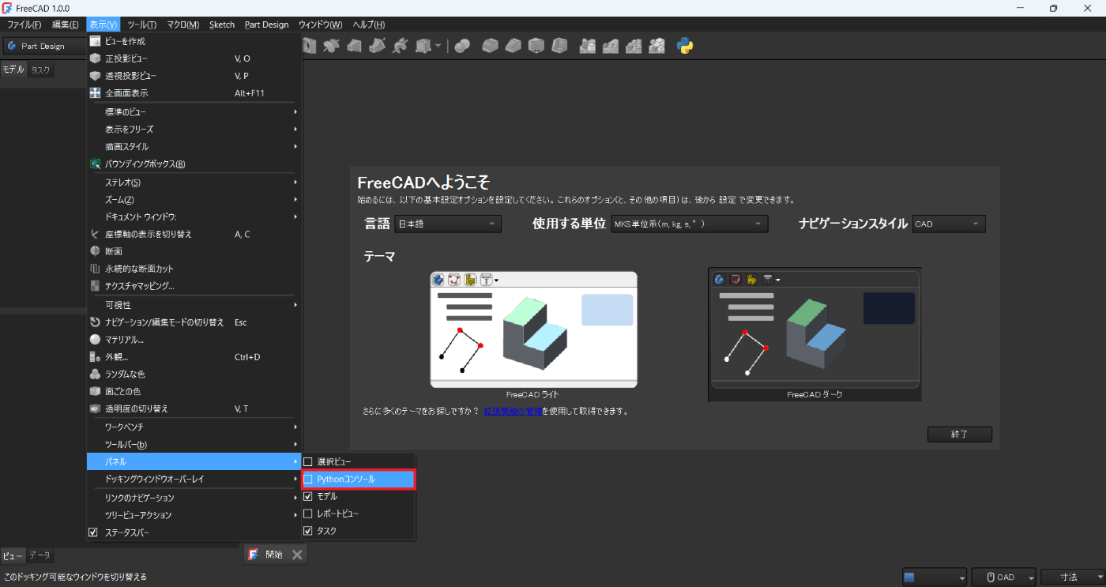Choose 永続的な断面カット menu entry
The image size is (1106, 587).
tap(194, 269)
